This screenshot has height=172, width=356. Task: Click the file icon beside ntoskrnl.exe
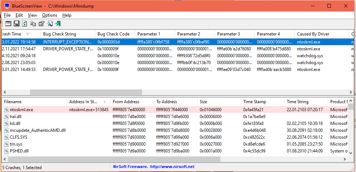click(x=6, y=110)
